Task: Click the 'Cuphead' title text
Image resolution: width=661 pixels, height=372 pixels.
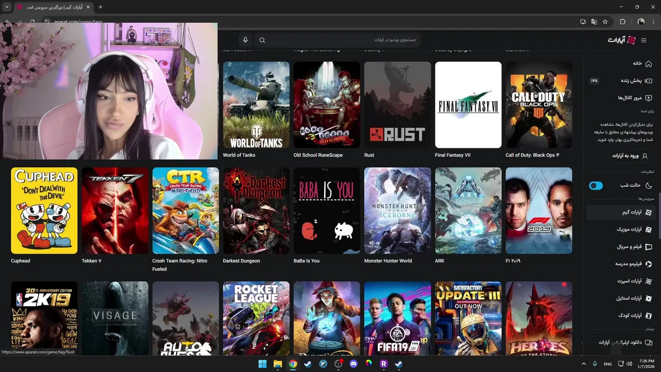Action: [x=21, y=261]
